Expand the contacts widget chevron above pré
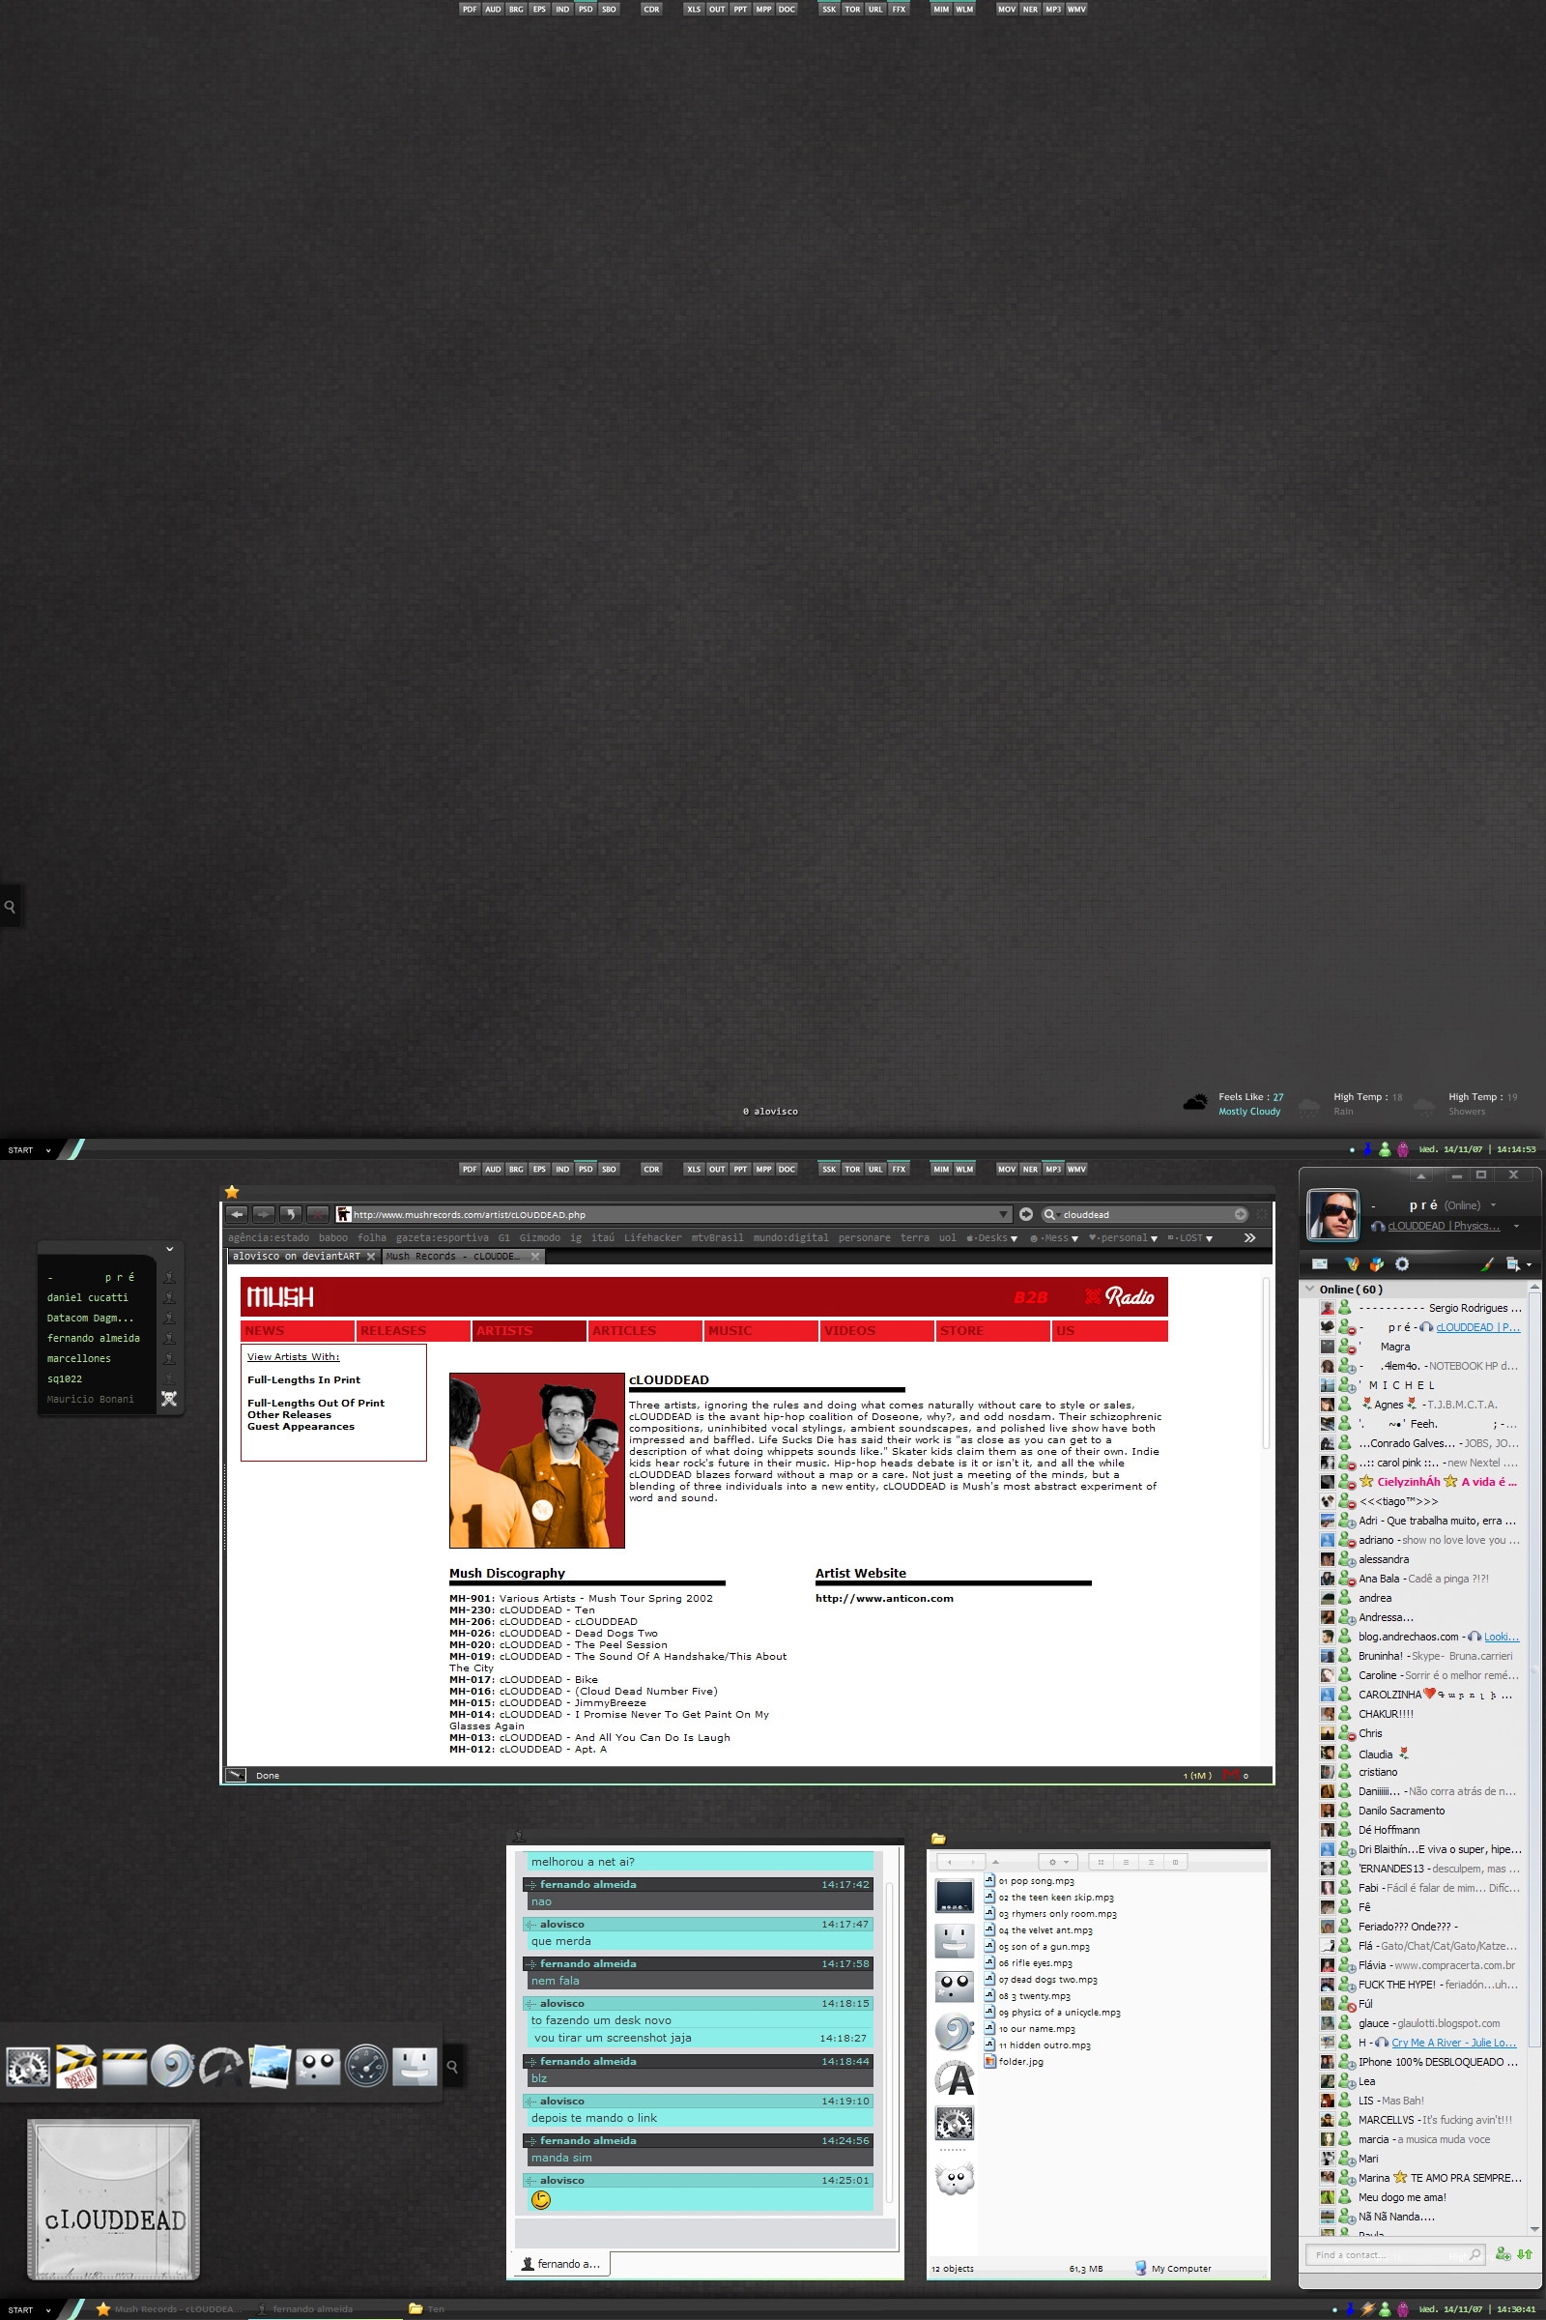This screenshot has width=1546, height=2320. click(170, 1249)
